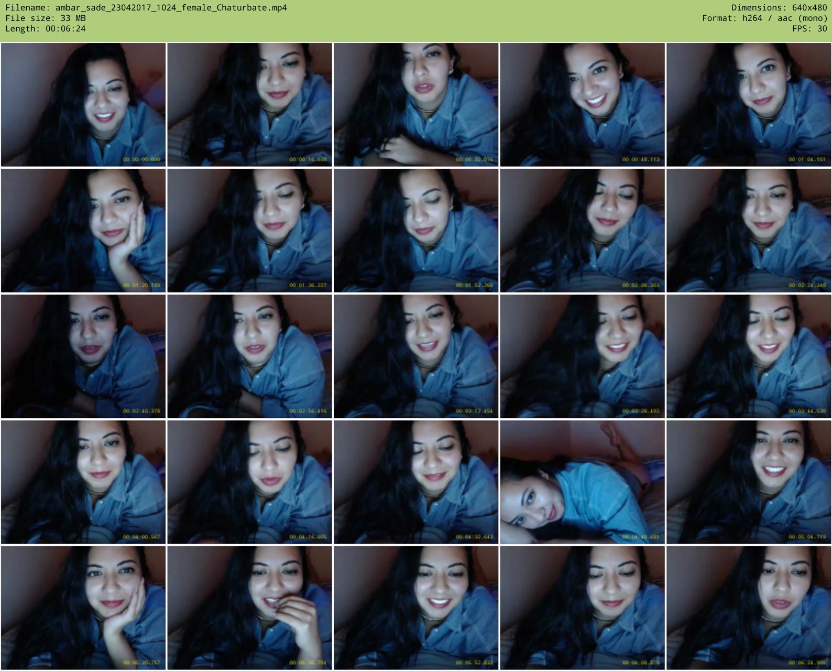This screenshot has width=832, height=671.
Task: Select the frame stamped 00:00:16
Action: 249,105
